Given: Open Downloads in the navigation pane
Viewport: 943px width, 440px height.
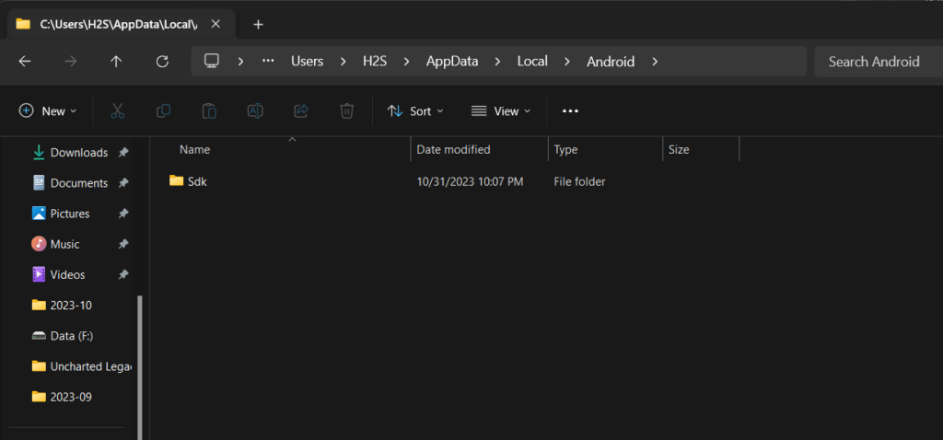Looking at the screenshot, I should click(78, 152).
